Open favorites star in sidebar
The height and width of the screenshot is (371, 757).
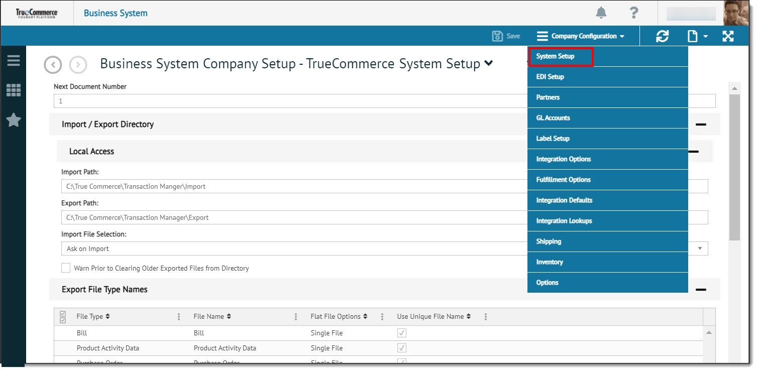tap(14, 120)
